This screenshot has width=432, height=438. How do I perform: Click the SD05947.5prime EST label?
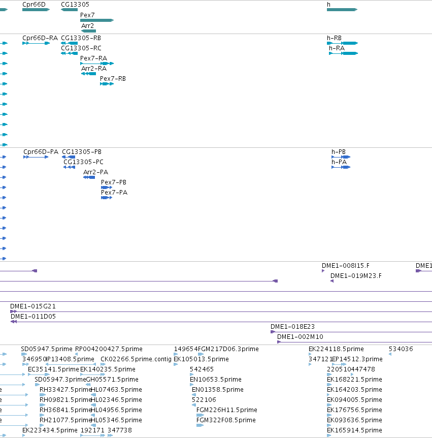(47, 349)
